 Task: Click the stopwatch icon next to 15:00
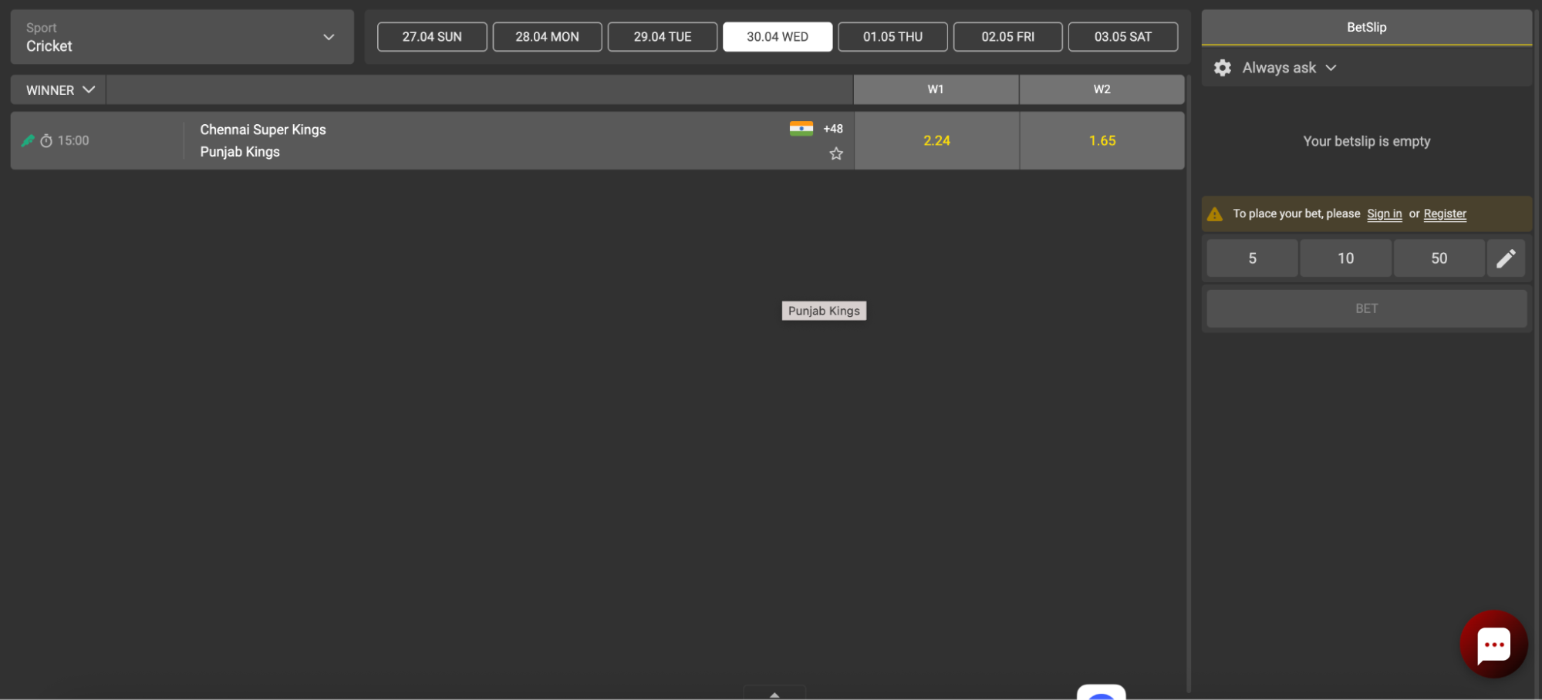pos(46,141)
